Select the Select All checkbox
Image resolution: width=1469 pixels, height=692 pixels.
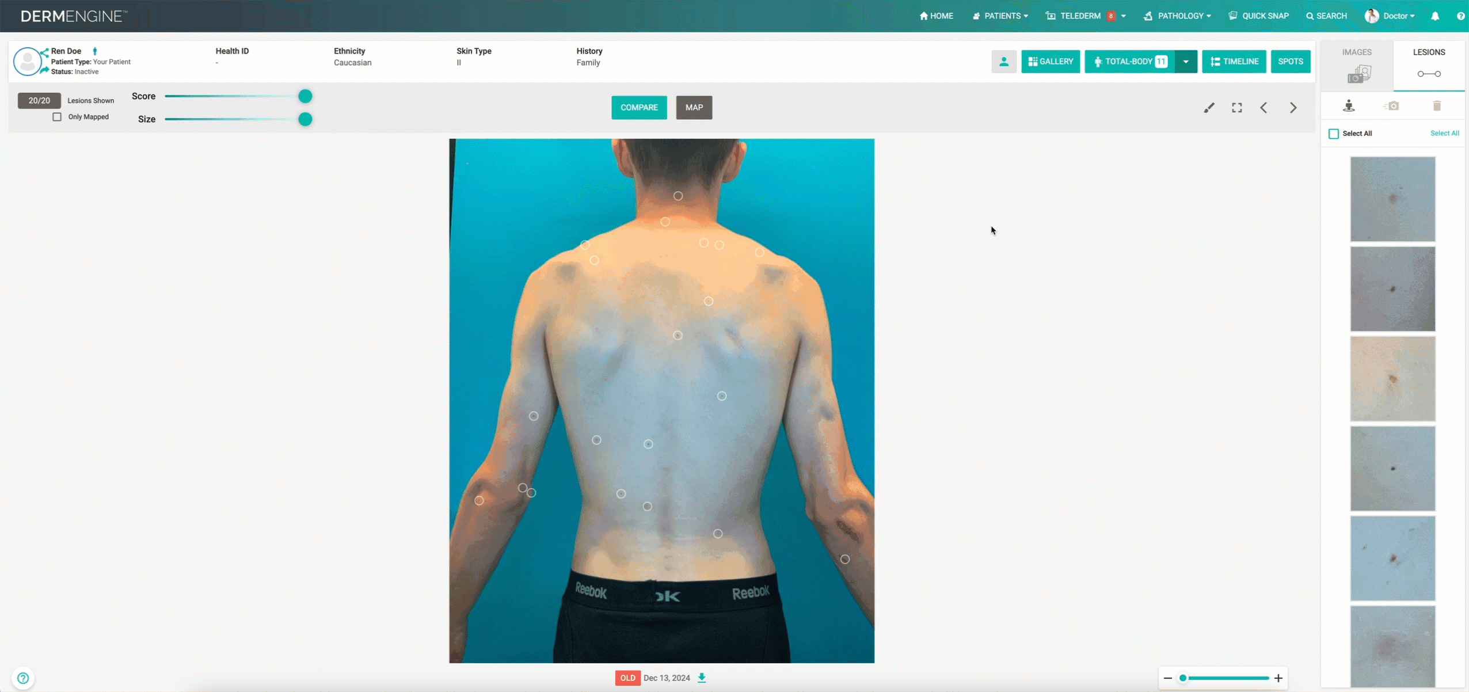[1333, 133]
